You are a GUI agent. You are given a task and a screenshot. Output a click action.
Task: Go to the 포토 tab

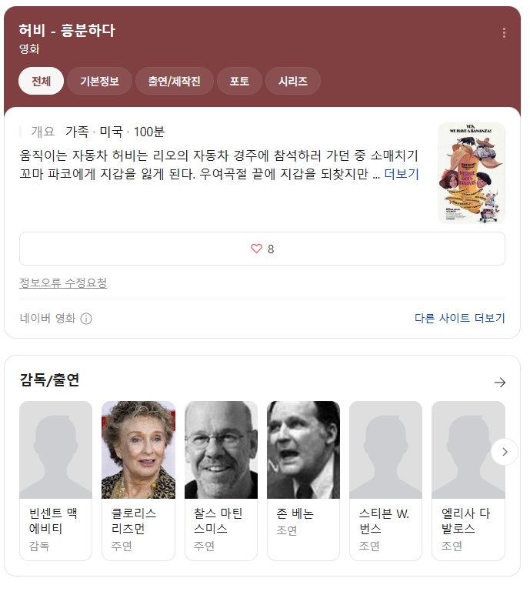[x=239, y=81]
